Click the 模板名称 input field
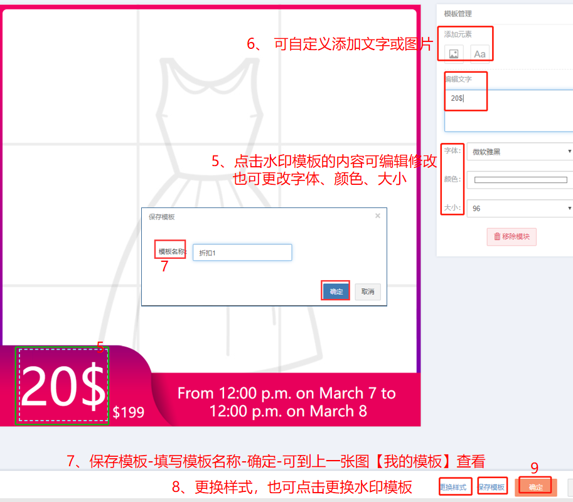The image size is (573, 502). pos(242,253)
